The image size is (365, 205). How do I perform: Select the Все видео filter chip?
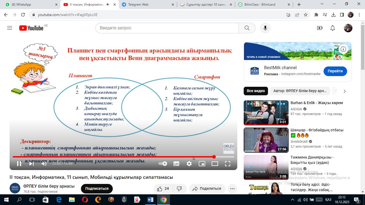point(256,91)
